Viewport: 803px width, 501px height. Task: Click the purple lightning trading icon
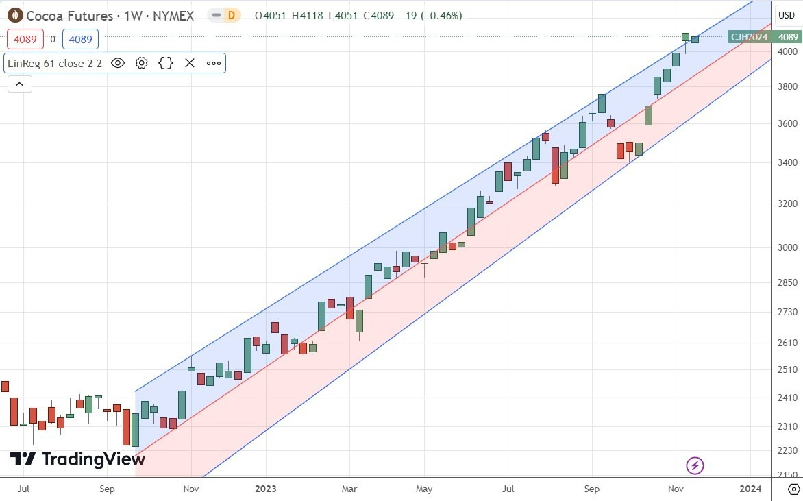(695, 465)
